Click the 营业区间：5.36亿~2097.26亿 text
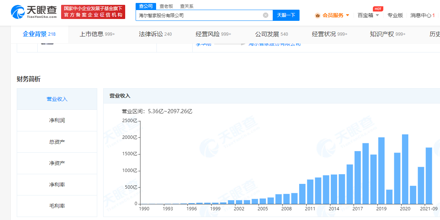This screenshot has width=440, height=220. (x=157, y=111)
